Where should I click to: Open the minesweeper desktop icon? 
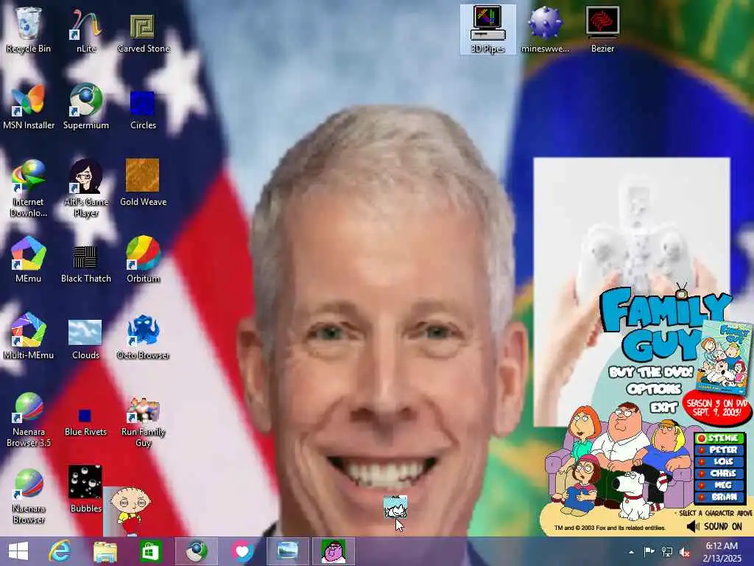click(545, 29)
